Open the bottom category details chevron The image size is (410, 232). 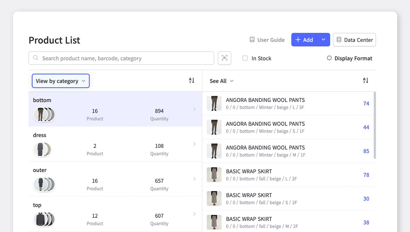coord(194,109)
